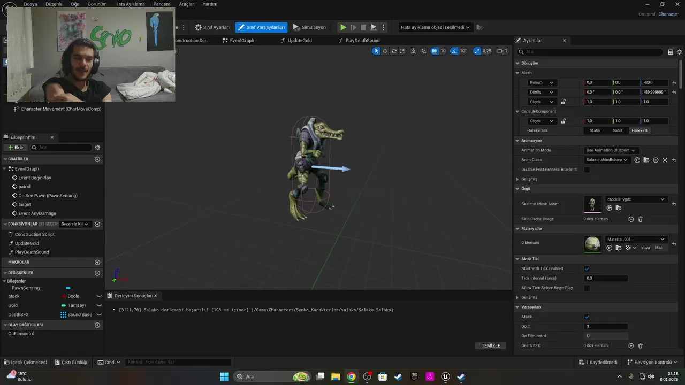The width and height of the screenshot is (685, 385).
Task: Open the Düzenle menu
Action: [54, 4]
